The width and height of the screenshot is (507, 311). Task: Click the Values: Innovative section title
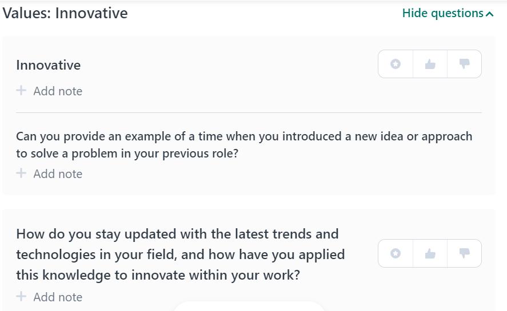(x=65, y=13)
